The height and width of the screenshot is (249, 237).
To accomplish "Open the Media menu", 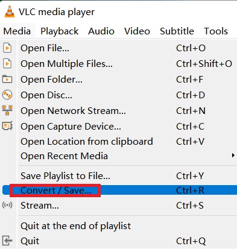I will 17,31.
